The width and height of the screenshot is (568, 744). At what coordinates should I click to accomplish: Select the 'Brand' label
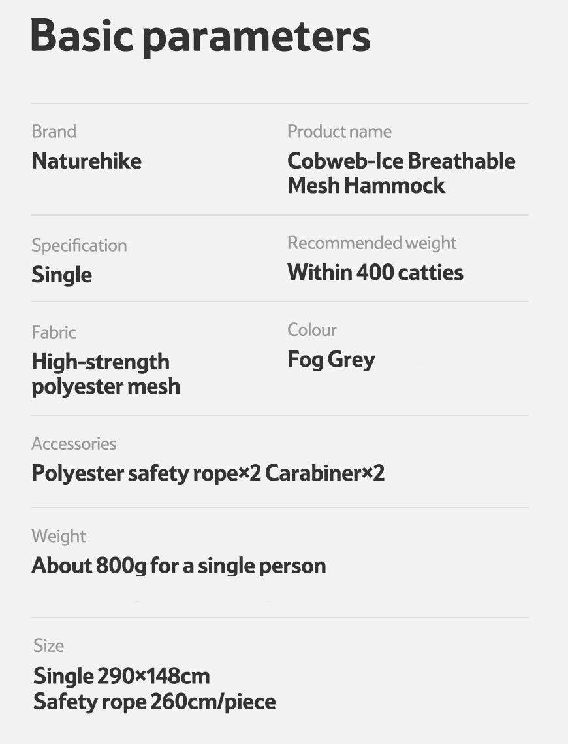[x=54, y=131]
